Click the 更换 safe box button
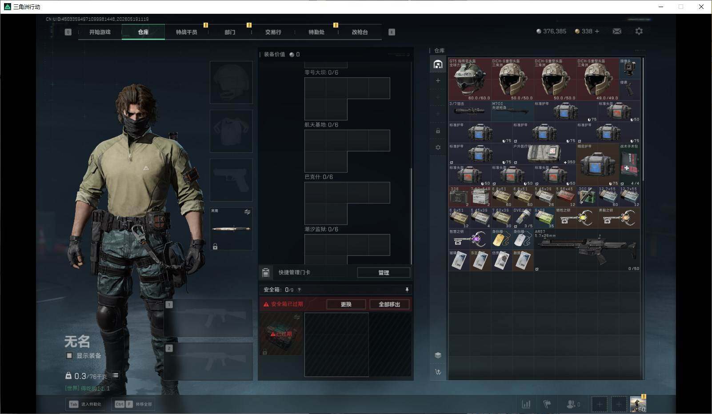The height and width of the screenshot is (414, 712). click(346, 304)
